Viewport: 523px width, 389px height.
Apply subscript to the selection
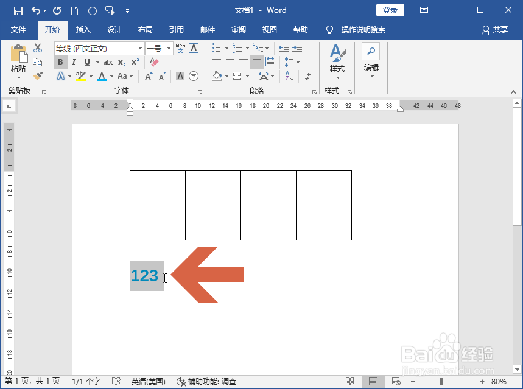[x=122, y=61]
